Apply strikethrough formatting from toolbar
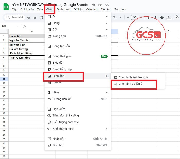This screenshot has height=159, width=180. tap(162, 18)
